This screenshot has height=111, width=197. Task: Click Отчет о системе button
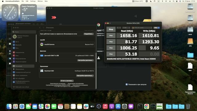pyautogui.click(x=67, y=81)
